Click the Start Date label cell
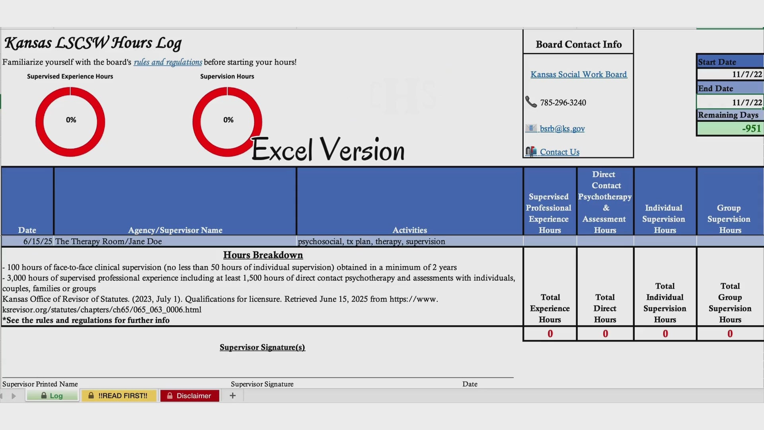 click(730, 62)
